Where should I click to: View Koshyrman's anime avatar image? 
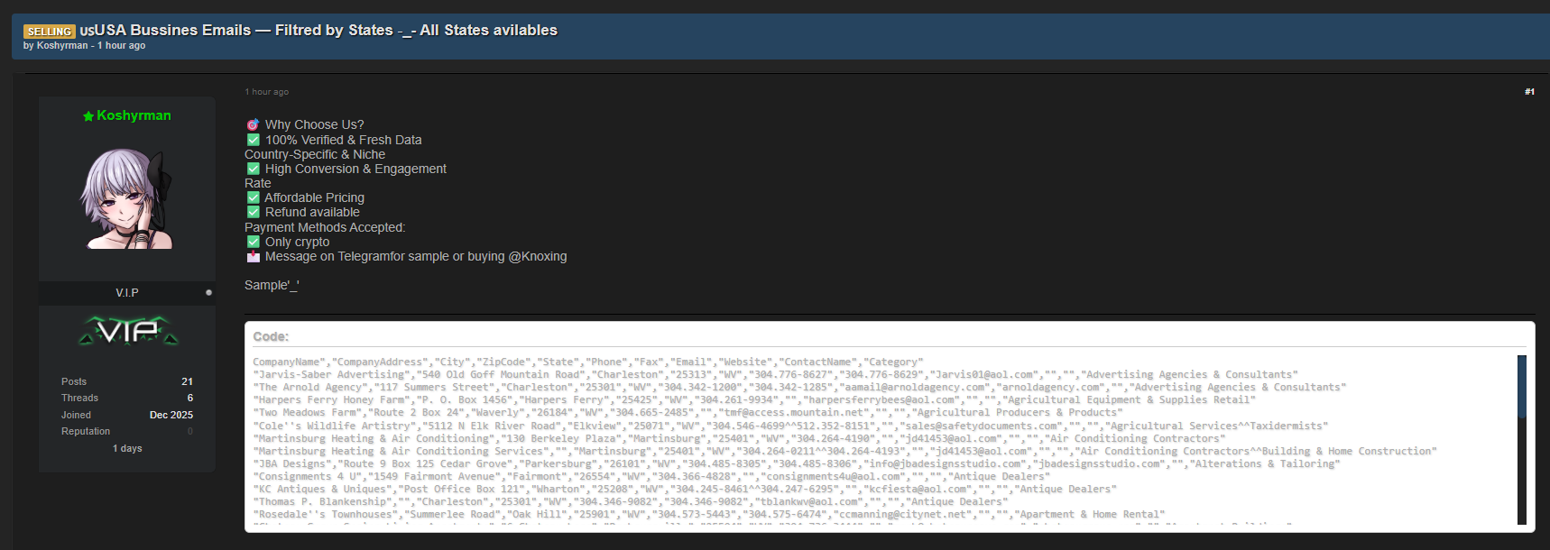127,198
